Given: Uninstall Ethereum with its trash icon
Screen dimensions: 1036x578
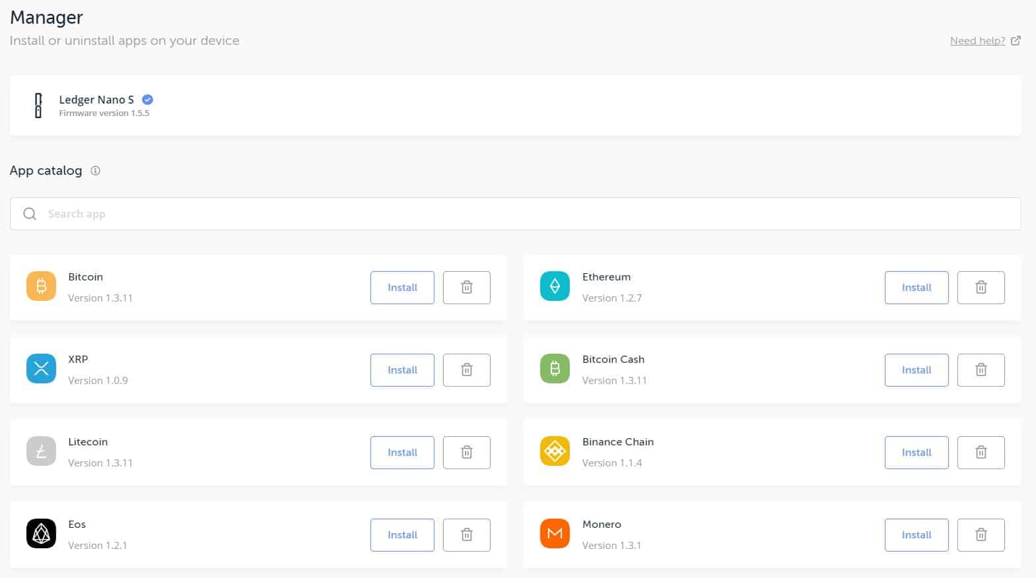Looking at the screenshot, I should [x=981, y=288].
